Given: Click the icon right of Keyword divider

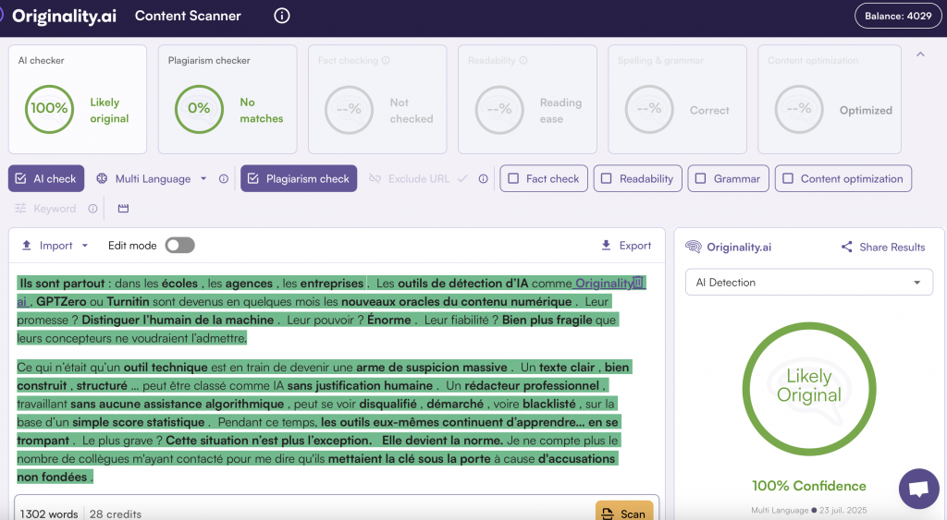Looking at the screenshot, I should tap(123, 208).
